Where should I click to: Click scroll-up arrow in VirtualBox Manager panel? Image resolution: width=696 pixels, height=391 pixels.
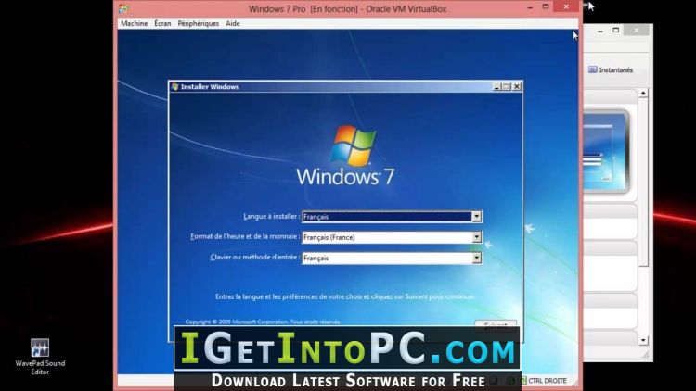643,93
